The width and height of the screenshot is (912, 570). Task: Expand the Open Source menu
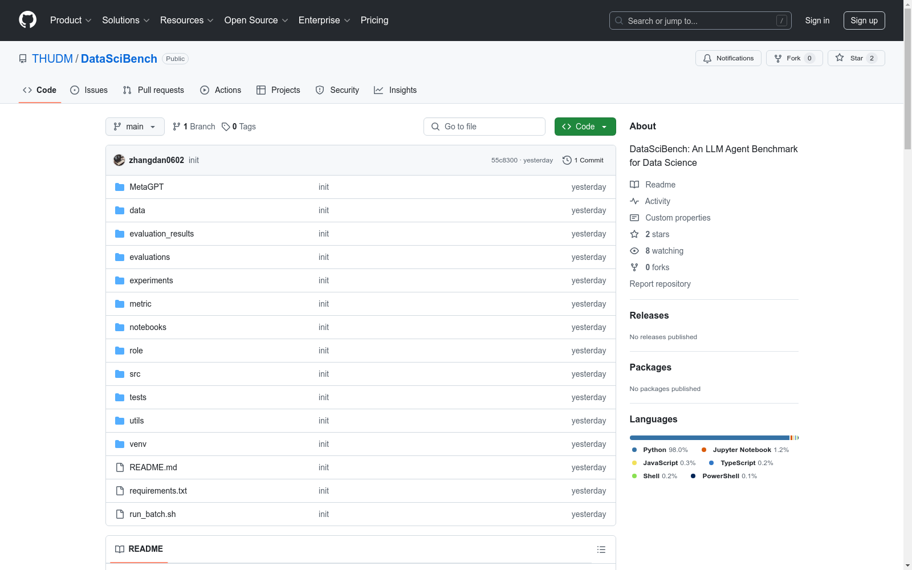tap(256, 20)
